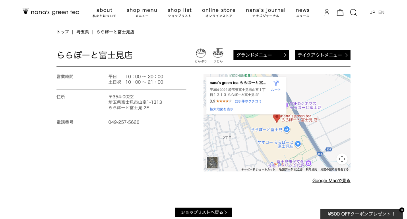Screen dimensions: 407x219
Task: Click 地図の誤りを報告する link
Action: pyautogui.click(x=335, y=169)
